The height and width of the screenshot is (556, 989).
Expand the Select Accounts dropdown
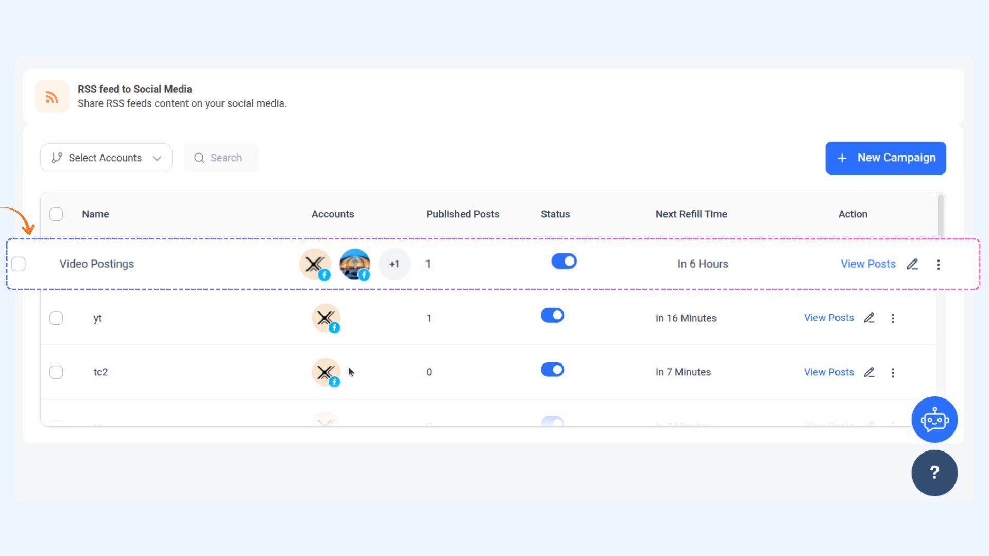coord(106,158)
